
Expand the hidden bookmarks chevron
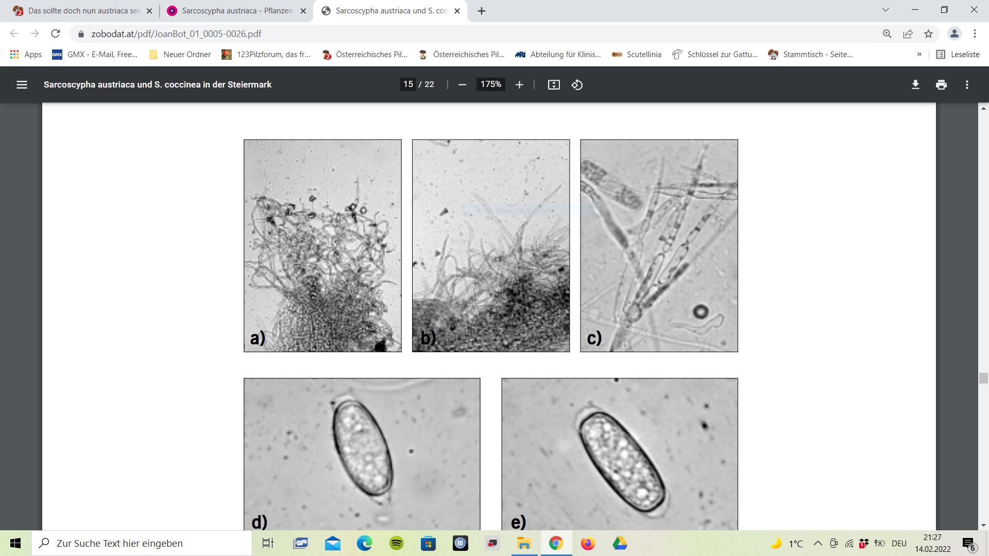[x=919, y=54]
